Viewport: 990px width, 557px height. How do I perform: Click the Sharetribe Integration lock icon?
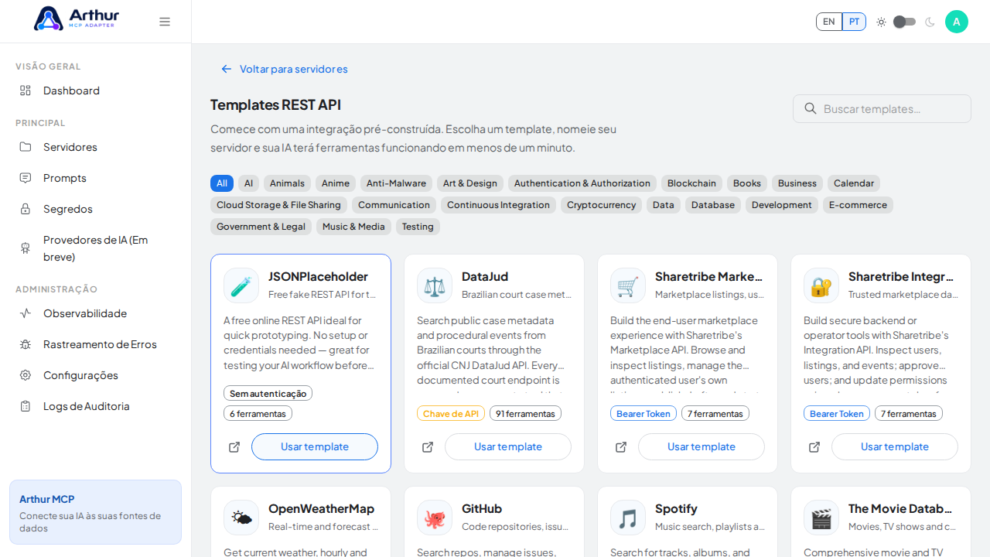point(821,285)
